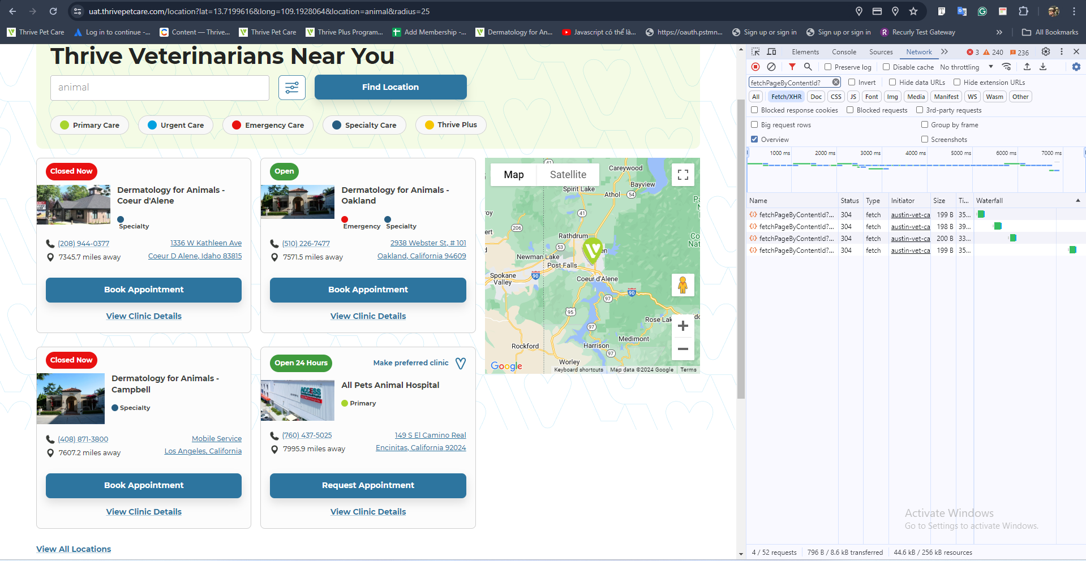
Task: Bookmark this page with the star icon
Action: [x=913, y=11]
